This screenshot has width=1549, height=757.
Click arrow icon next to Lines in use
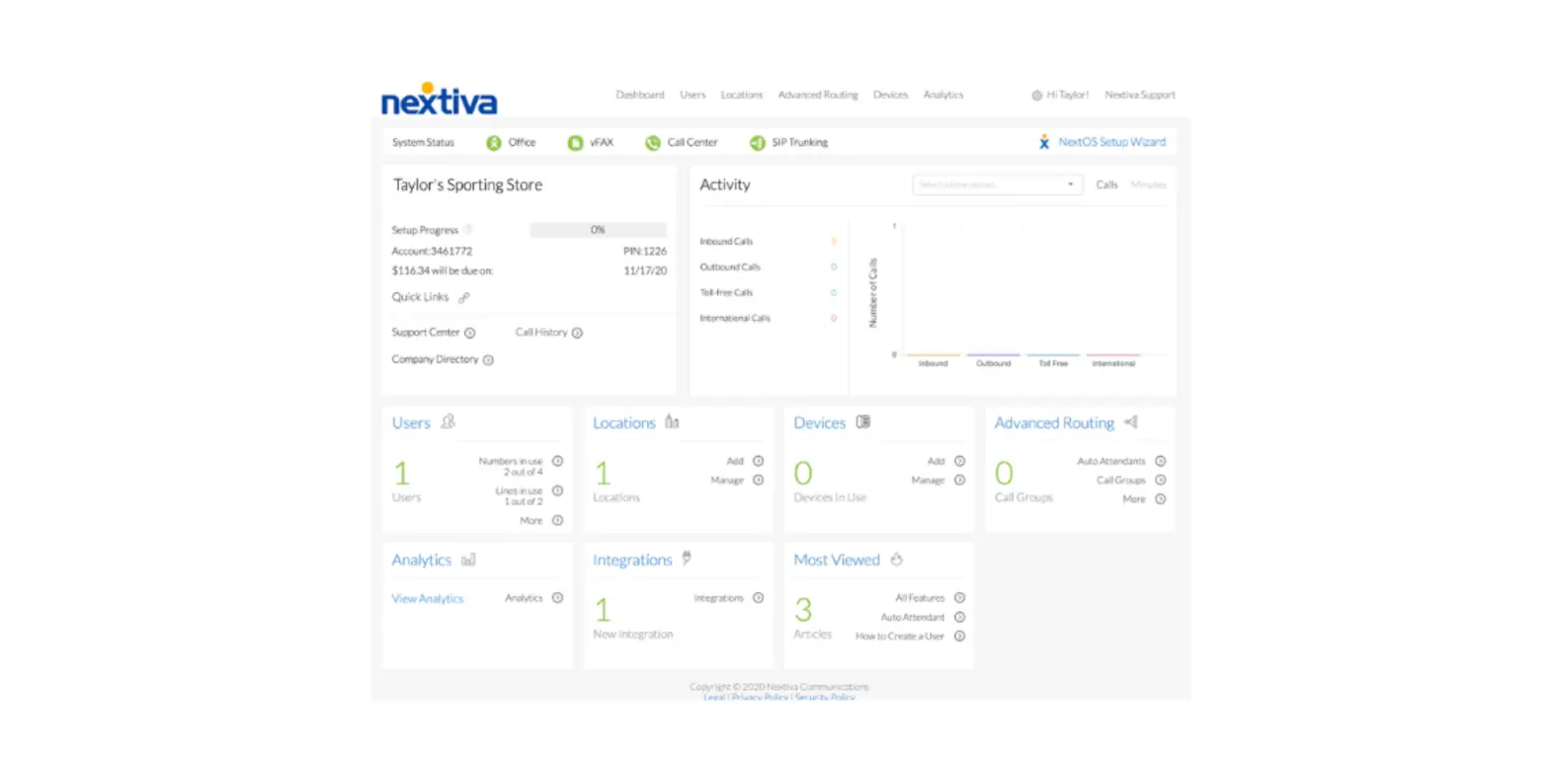pos(558,491)
